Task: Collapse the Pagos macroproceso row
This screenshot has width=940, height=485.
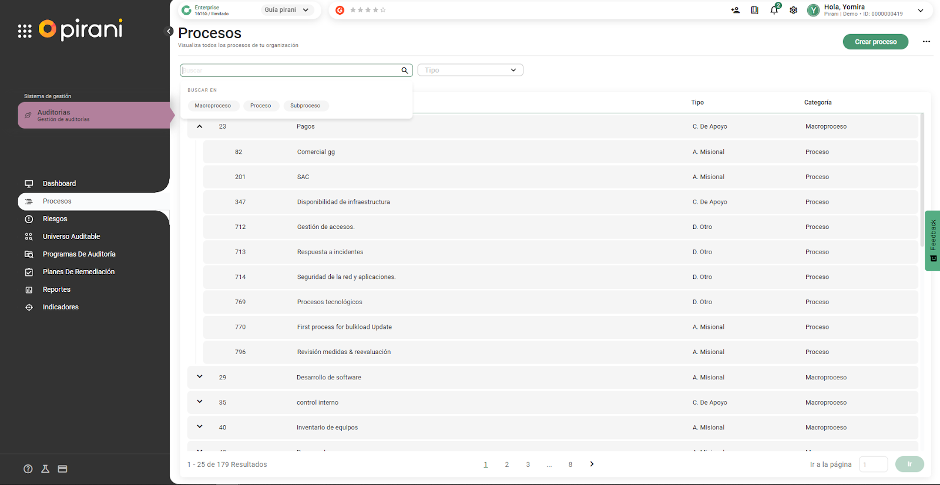Action: 200,126
